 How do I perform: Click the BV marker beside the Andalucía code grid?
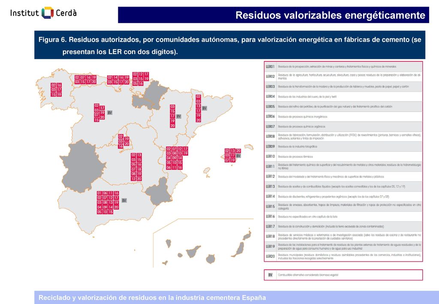coord(124,200)
